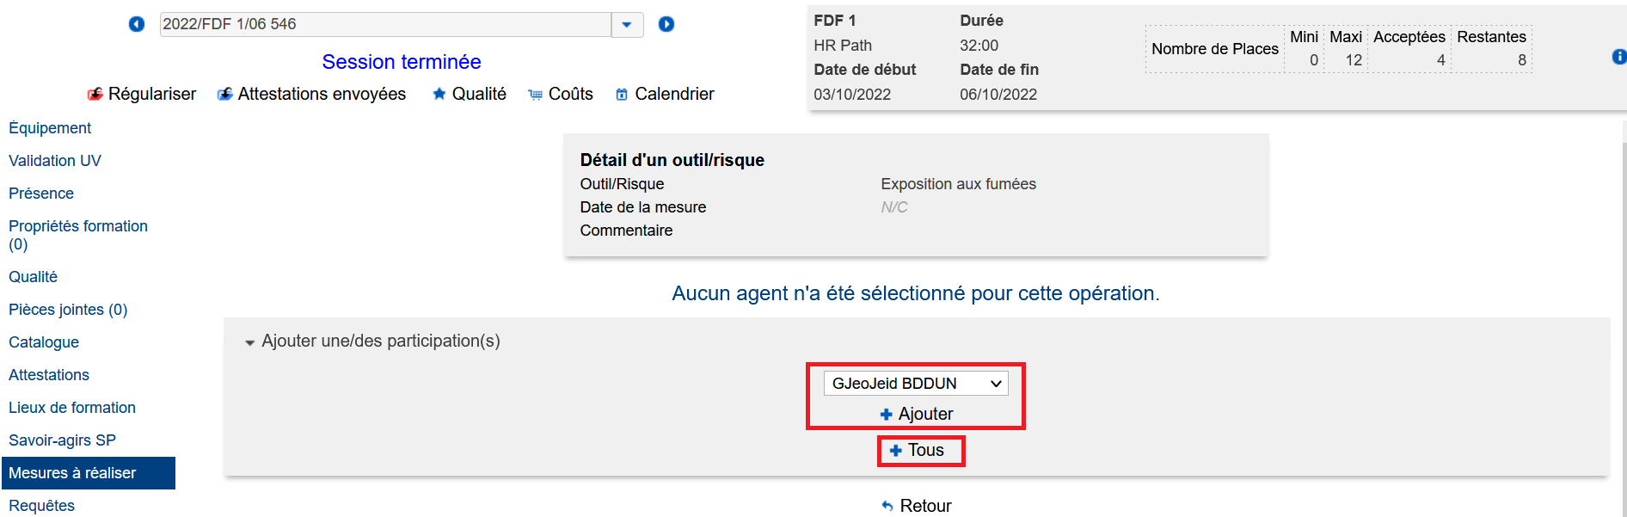Click the blue info icon
The width and height of the screenshot is (1627, 517).
click(1619, 57)
